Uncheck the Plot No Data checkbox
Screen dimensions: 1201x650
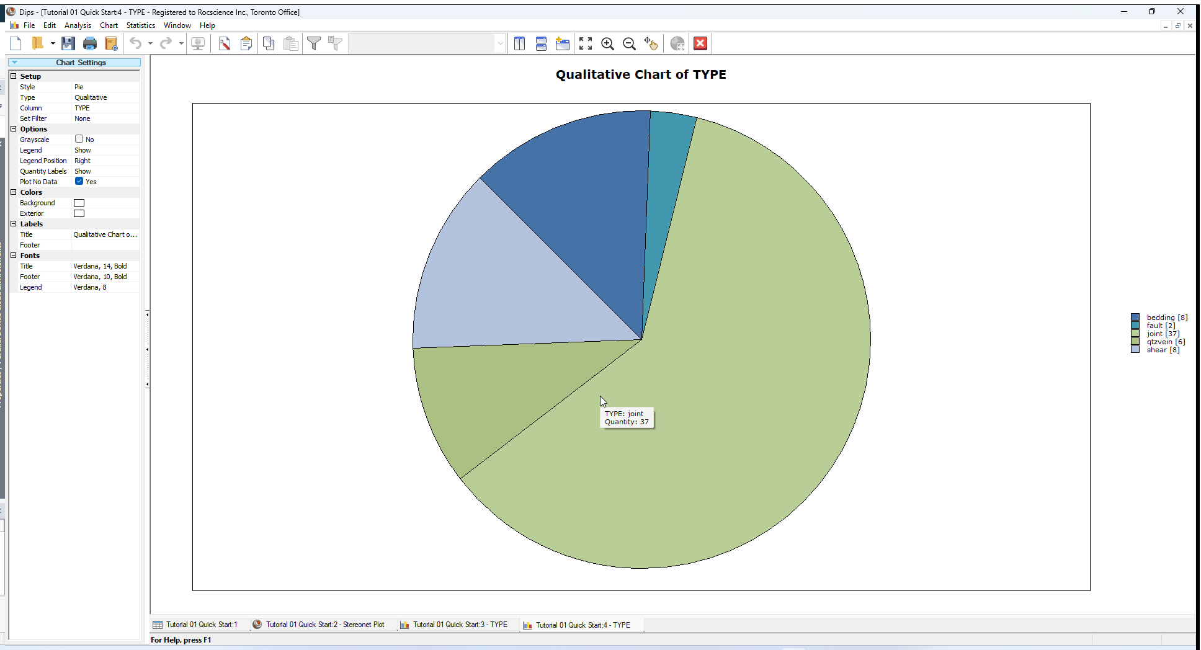pos(79,181)
